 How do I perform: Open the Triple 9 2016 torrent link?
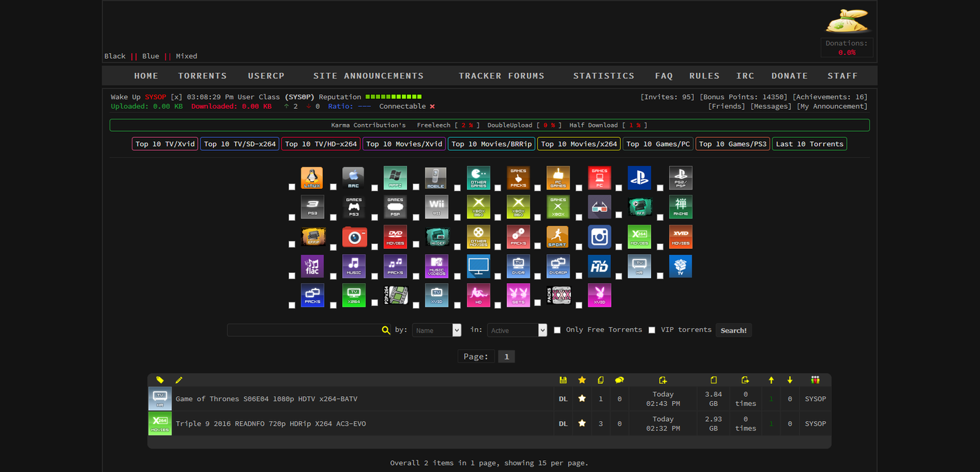pos(270,424)
